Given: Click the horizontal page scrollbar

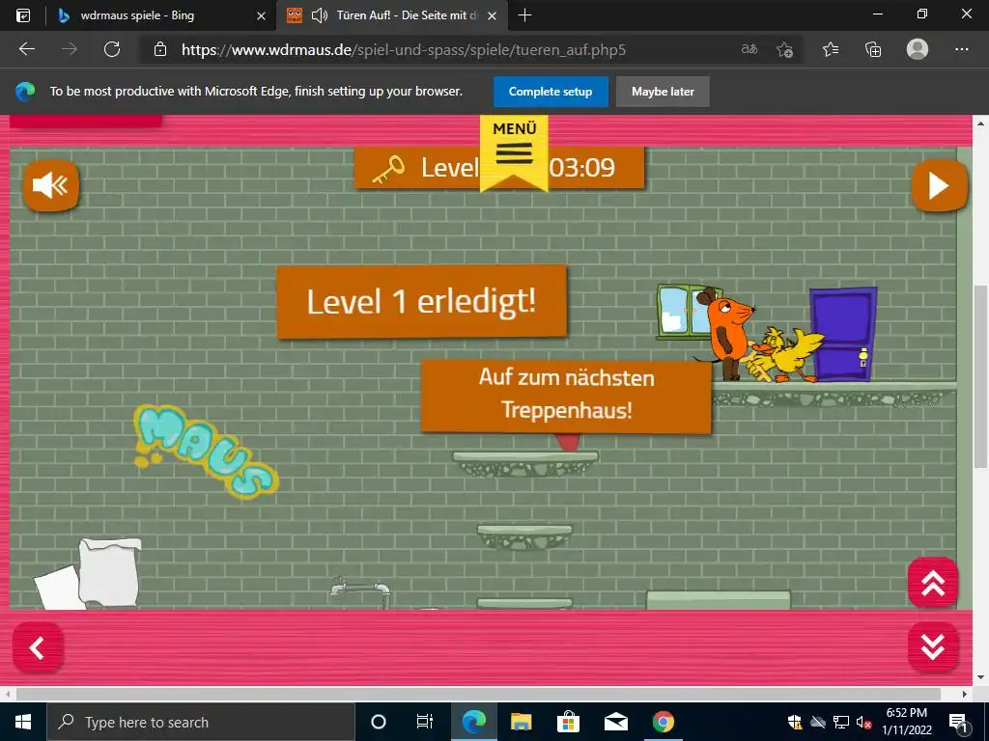Looking at the screenshot, I should [478, 695].
